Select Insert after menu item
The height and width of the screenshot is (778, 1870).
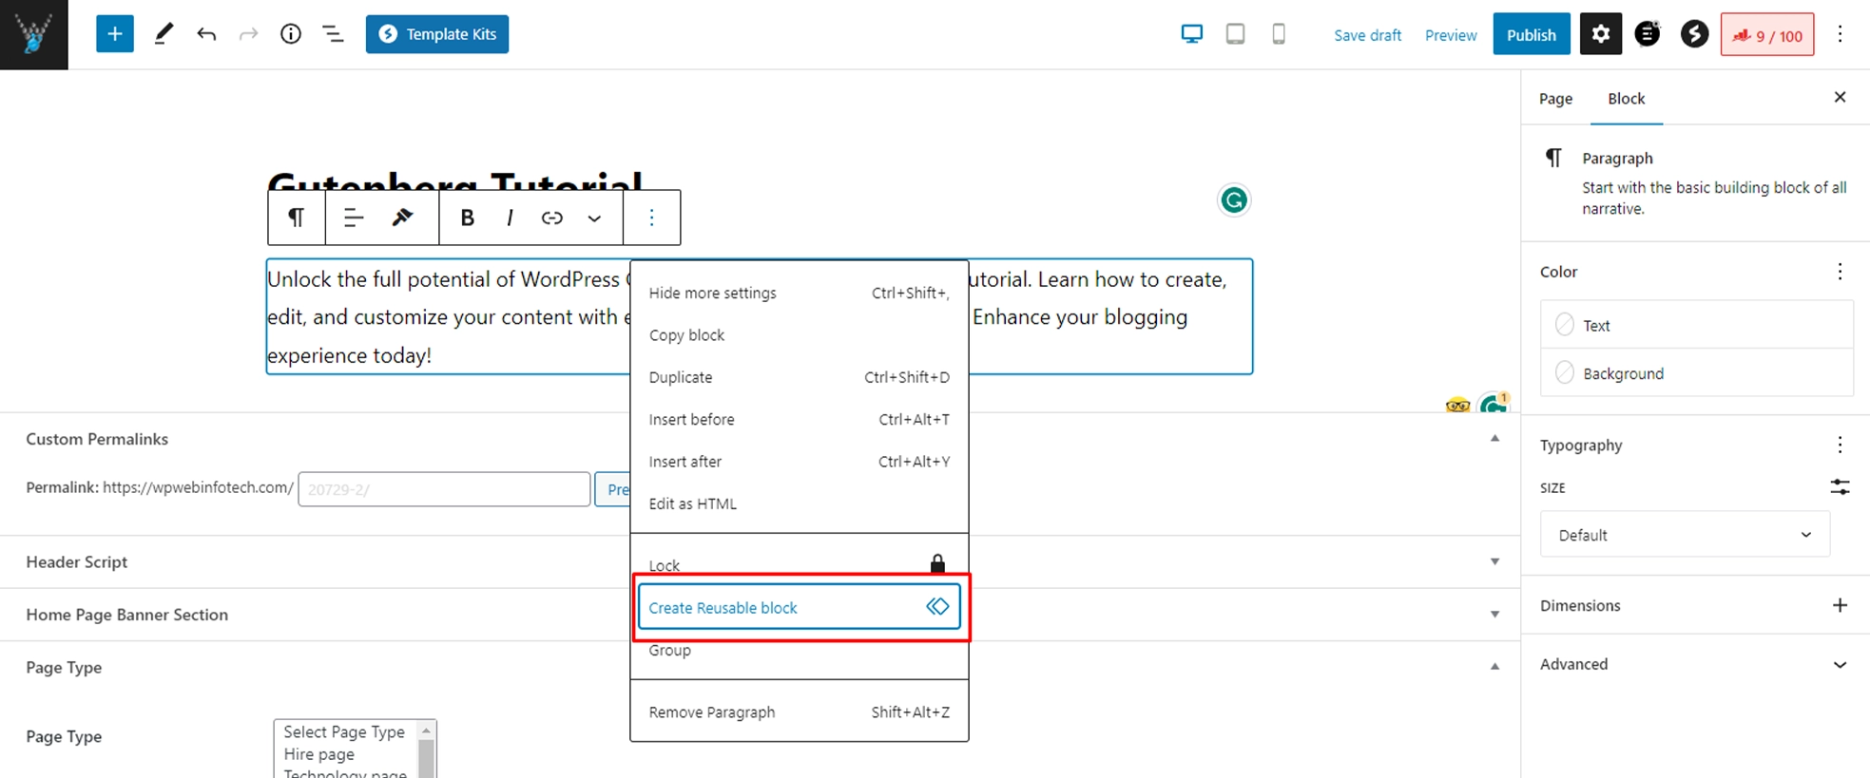click(x=799, y=462)
